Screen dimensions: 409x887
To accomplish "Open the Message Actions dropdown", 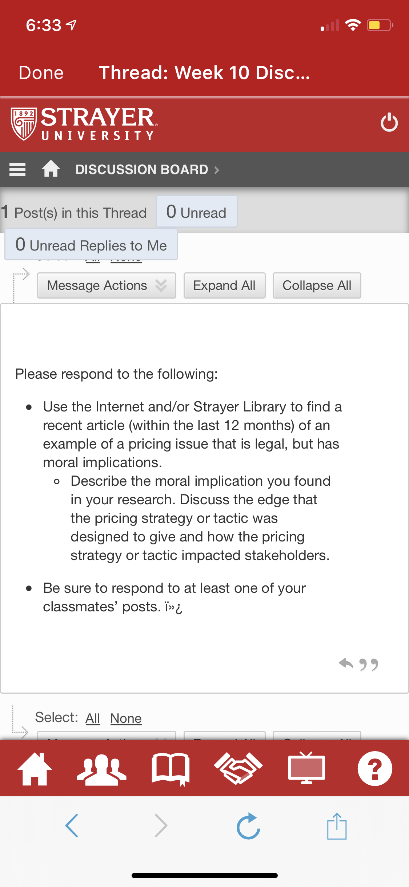I will pyautogui.click(x=107, y=285).
